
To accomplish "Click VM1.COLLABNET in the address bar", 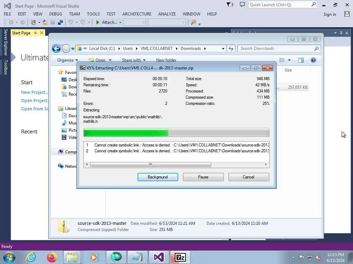I will click(x=157, y=48).
